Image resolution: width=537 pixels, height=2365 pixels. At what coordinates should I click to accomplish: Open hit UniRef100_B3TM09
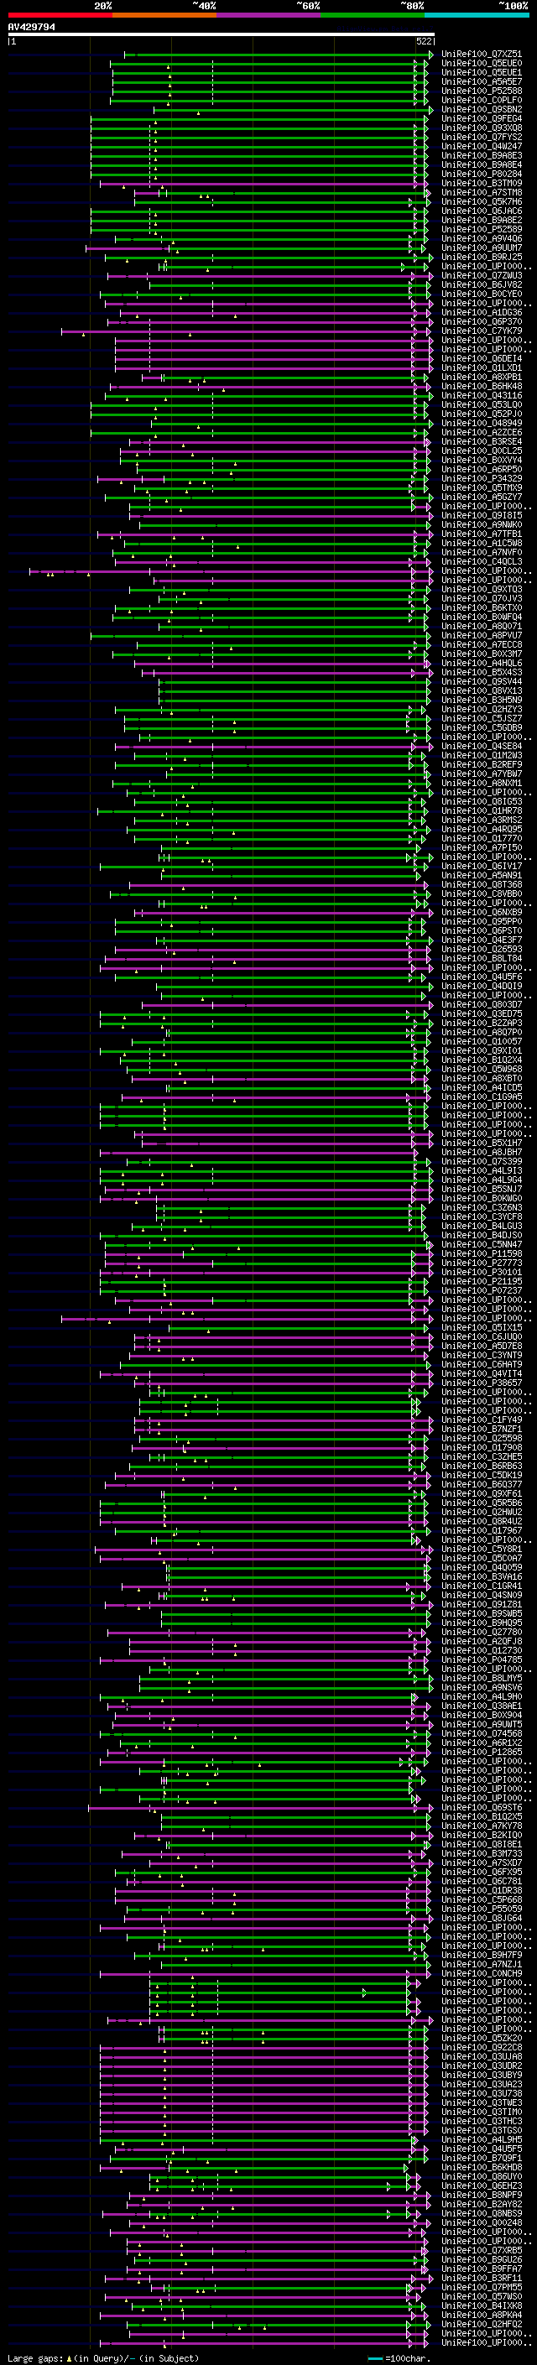482,183
